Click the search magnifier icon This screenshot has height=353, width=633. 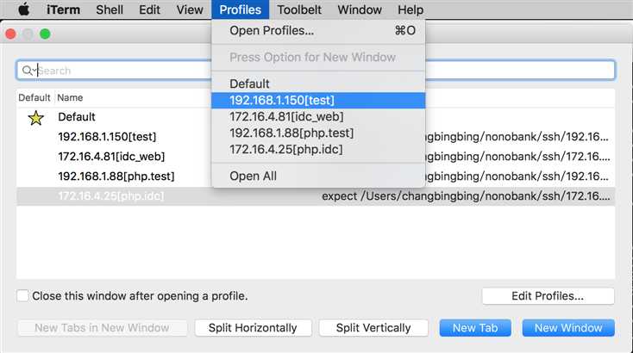pos(27,71)
